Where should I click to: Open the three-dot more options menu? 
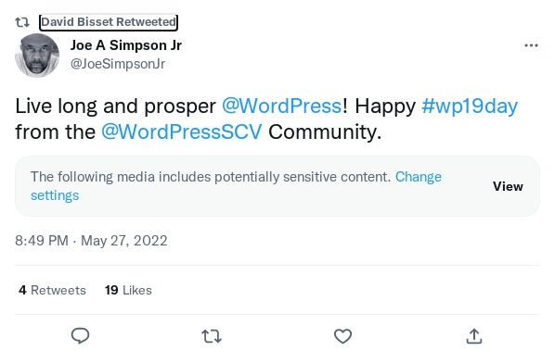tap(531, 45)
